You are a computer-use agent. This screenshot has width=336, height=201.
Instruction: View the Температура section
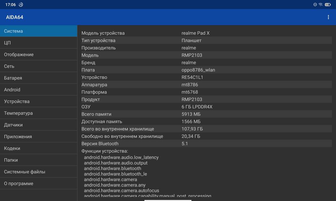pos(39,113)
